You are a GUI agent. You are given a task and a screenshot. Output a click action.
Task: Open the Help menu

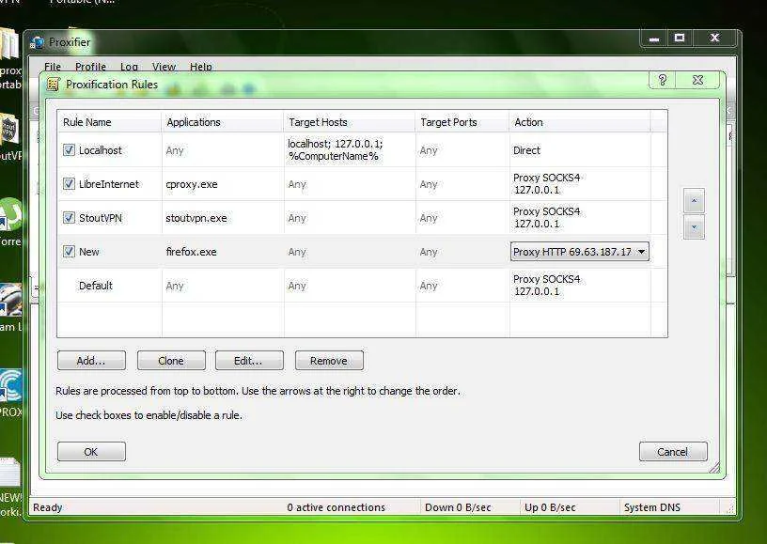(x=201, y=67)
